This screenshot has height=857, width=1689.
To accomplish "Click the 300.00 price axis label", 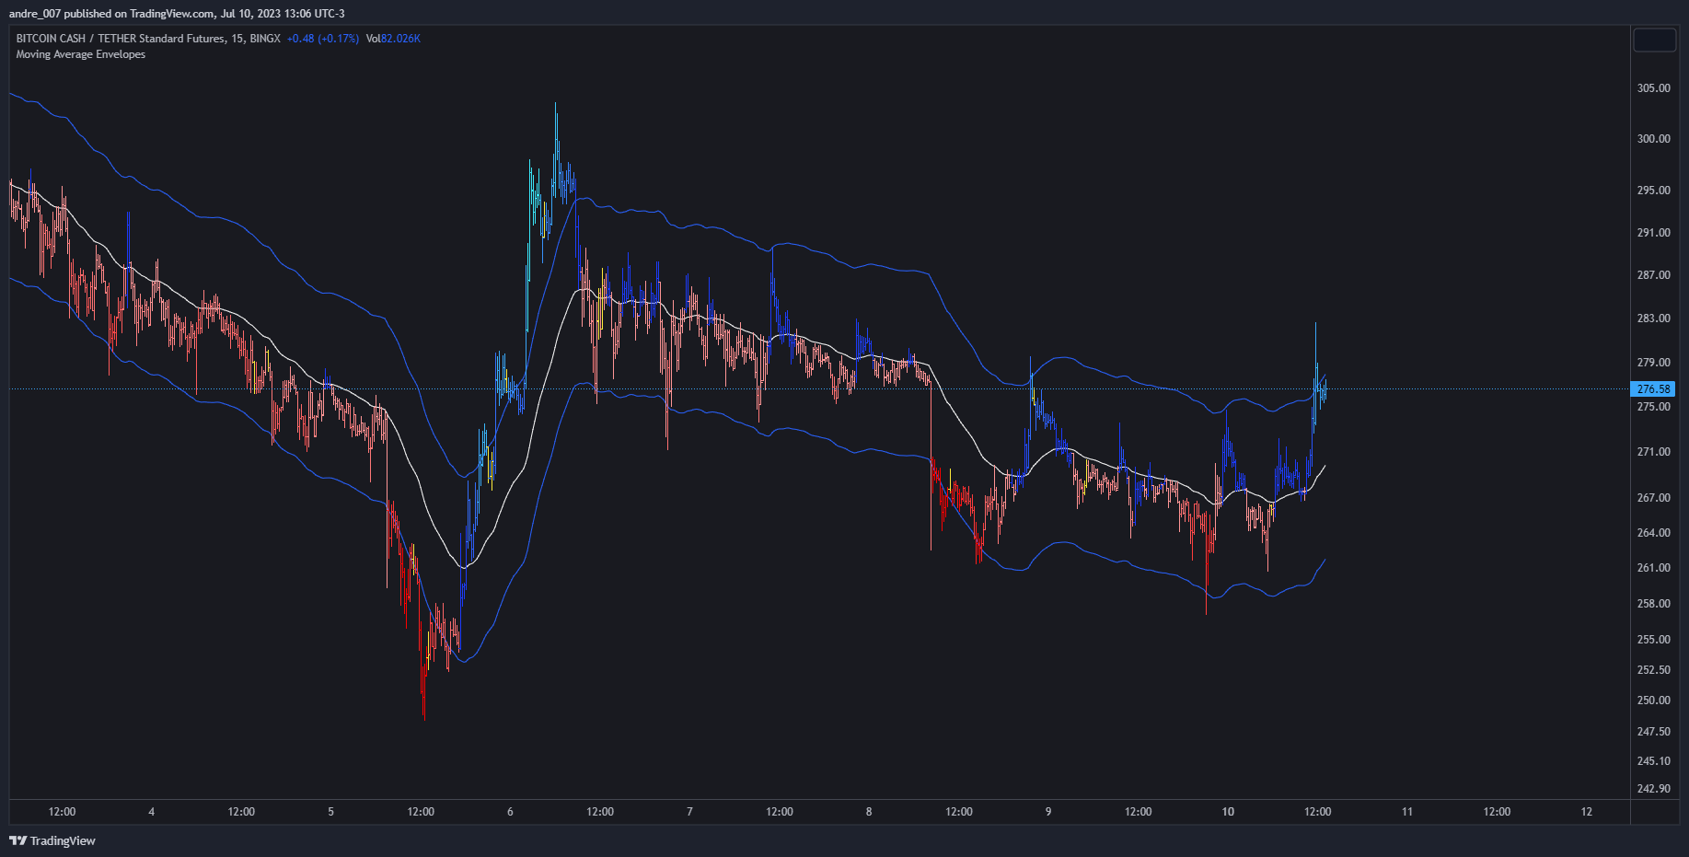I will [1653, 139].
